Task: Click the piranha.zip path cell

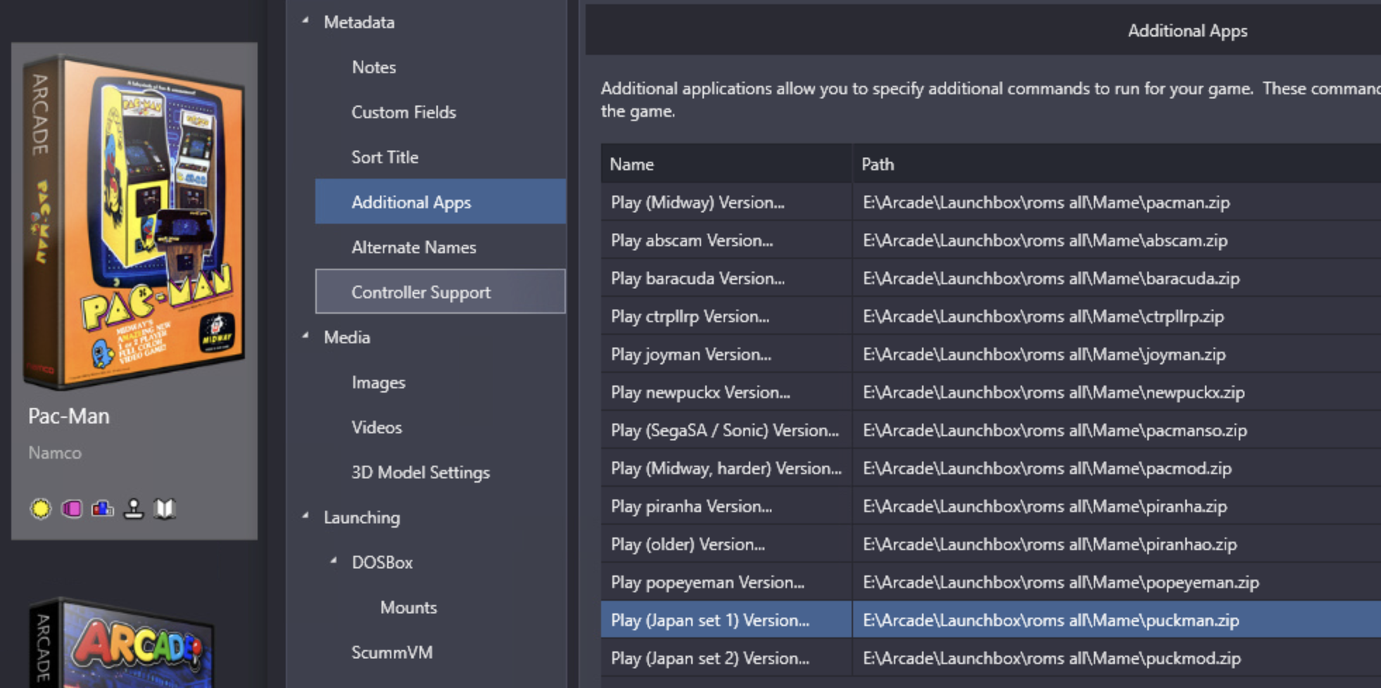Action: tap(1117, 507)
